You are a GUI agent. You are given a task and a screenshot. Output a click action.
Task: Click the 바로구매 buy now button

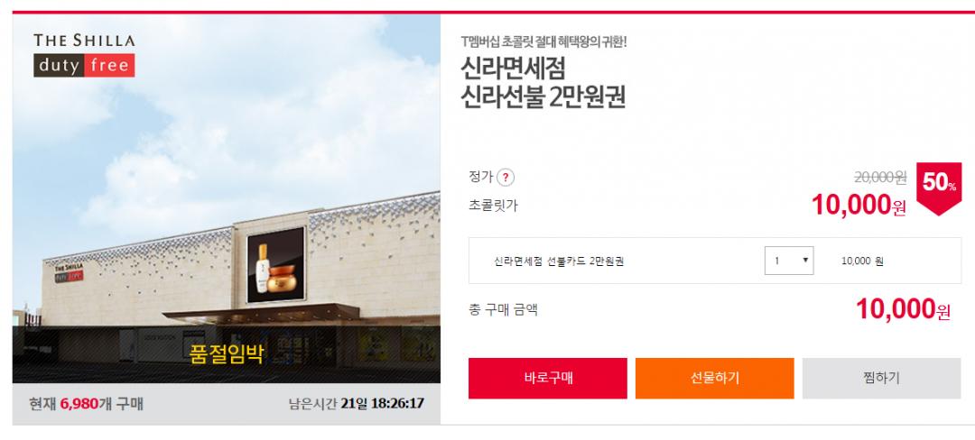click(547, 378)
